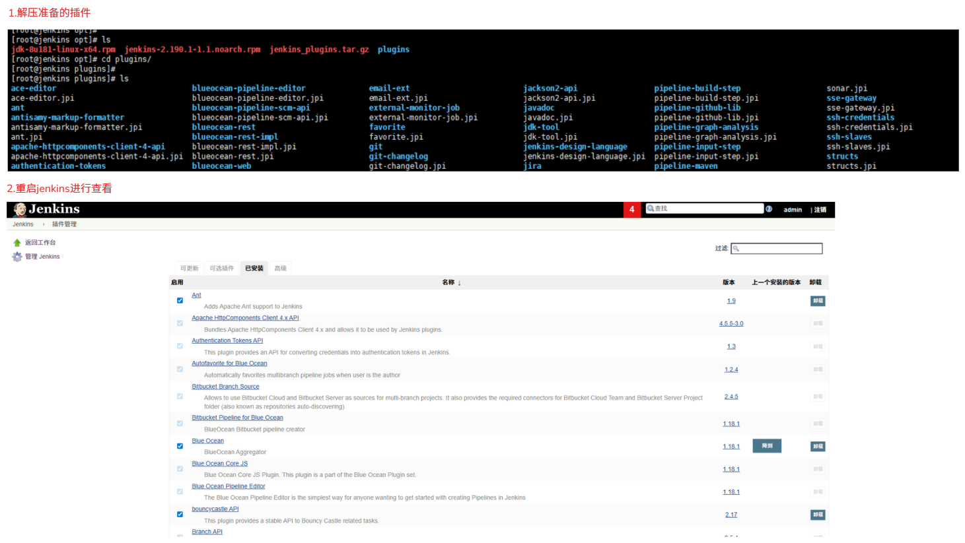Focus the 过滤 filter input field
This screenshot has height=543, width=965.
777,249
